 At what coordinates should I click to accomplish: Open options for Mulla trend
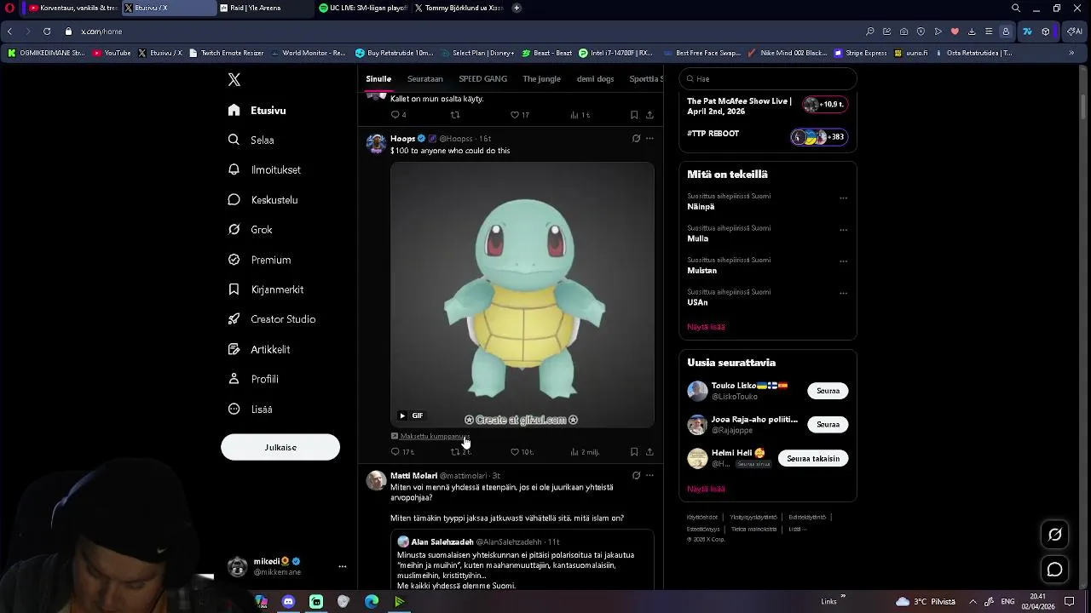[843, 230]
